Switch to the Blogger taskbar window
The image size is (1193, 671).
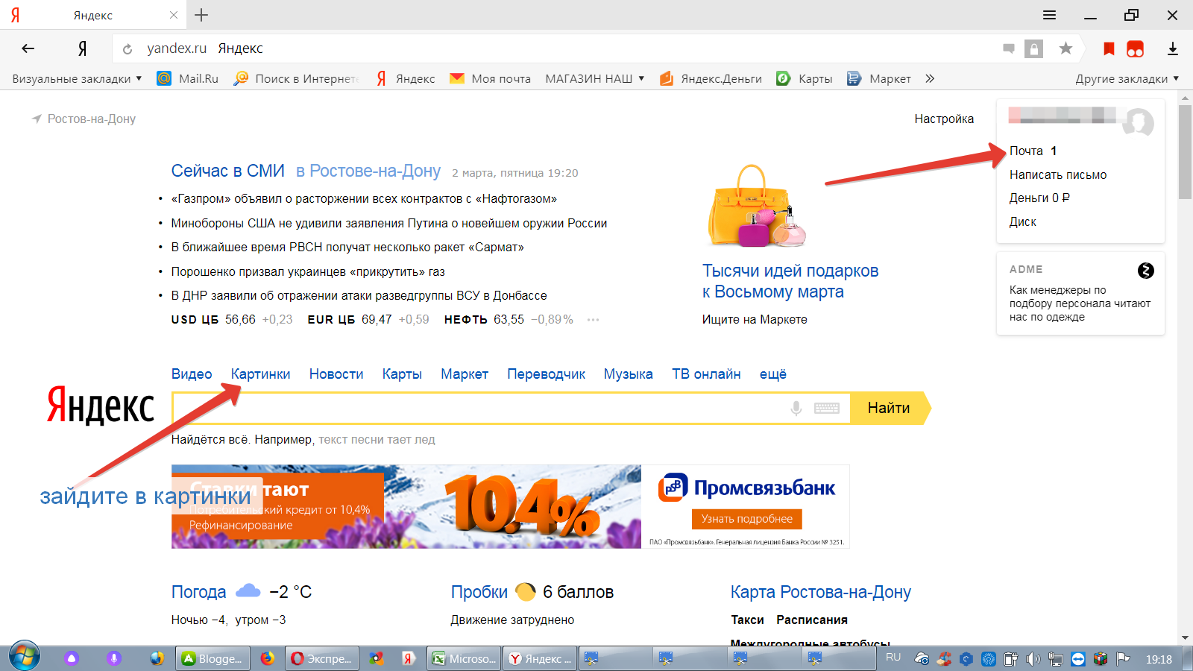pyautogui.click(x=213, y=658)
